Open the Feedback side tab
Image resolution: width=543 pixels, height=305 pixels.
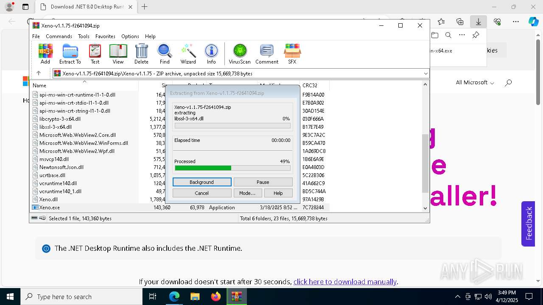528,224
